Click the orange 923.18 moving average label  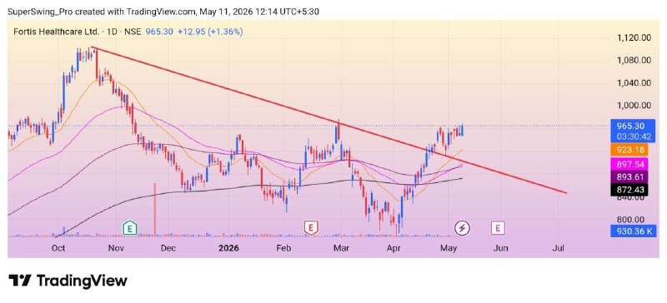coord(629,150)
